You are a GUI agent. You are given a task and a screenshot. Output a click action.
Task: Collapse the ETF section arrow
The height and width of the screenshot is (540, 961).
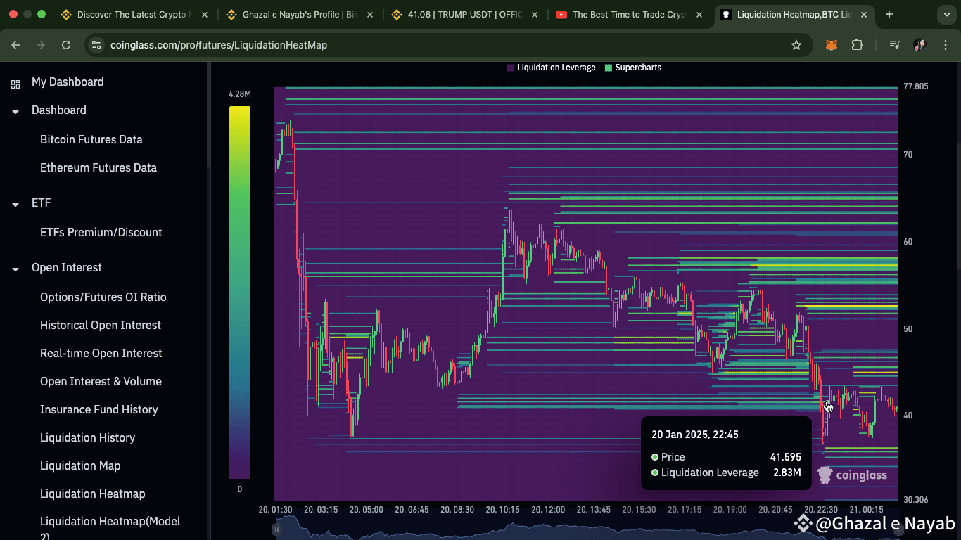point(15,205)
